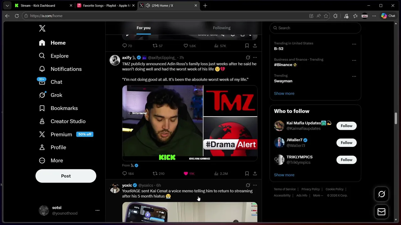Open more options on axify post
The width and height of the screenshot is (401, 225).
pyautogui.click(x=255, y=57)
